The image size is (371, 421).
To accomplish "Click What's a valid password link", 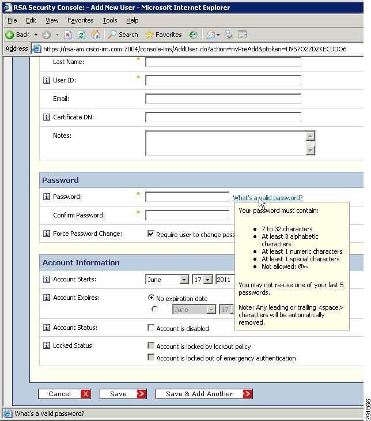I will tap(268, 198).
